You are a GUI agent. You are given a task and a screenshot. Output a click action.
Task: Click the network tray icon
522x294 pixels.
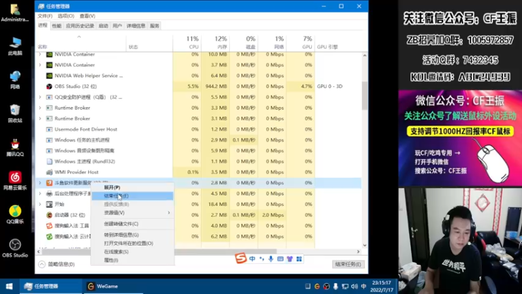pyautogui.click(x=345, y=286)
